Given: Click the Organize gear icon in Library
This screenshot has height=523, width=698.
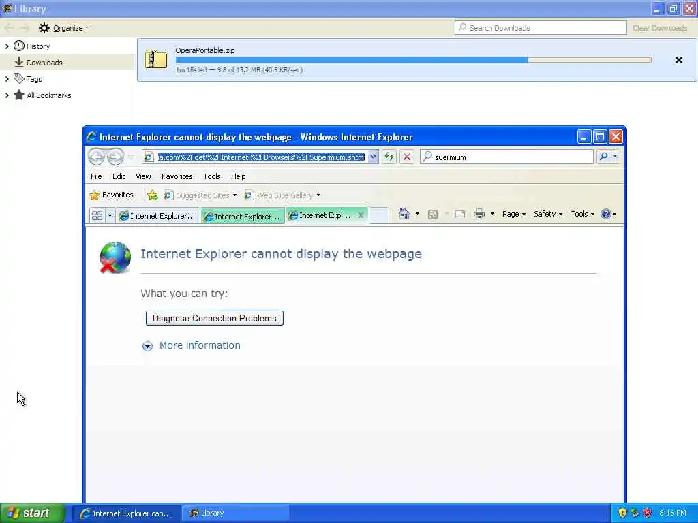Looking at the screenshot, I should (x=44, y=28).
